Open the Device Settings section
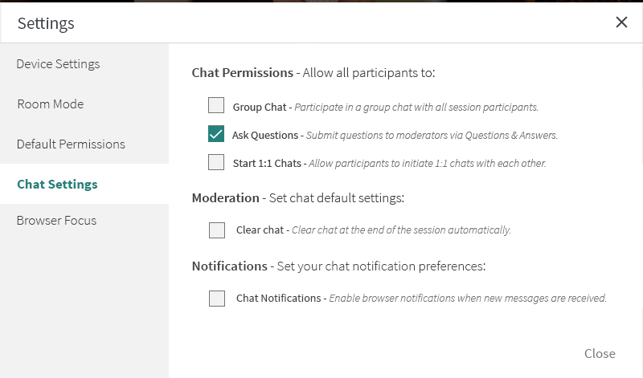 click(x=58, y=64)
